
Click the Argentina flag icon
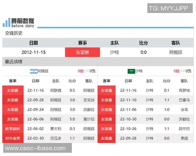click(34, 71)
